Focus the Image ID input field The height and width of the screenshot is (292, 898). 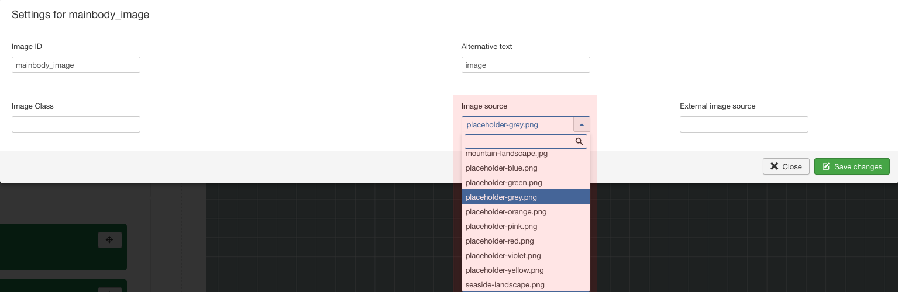click(76, 65)
